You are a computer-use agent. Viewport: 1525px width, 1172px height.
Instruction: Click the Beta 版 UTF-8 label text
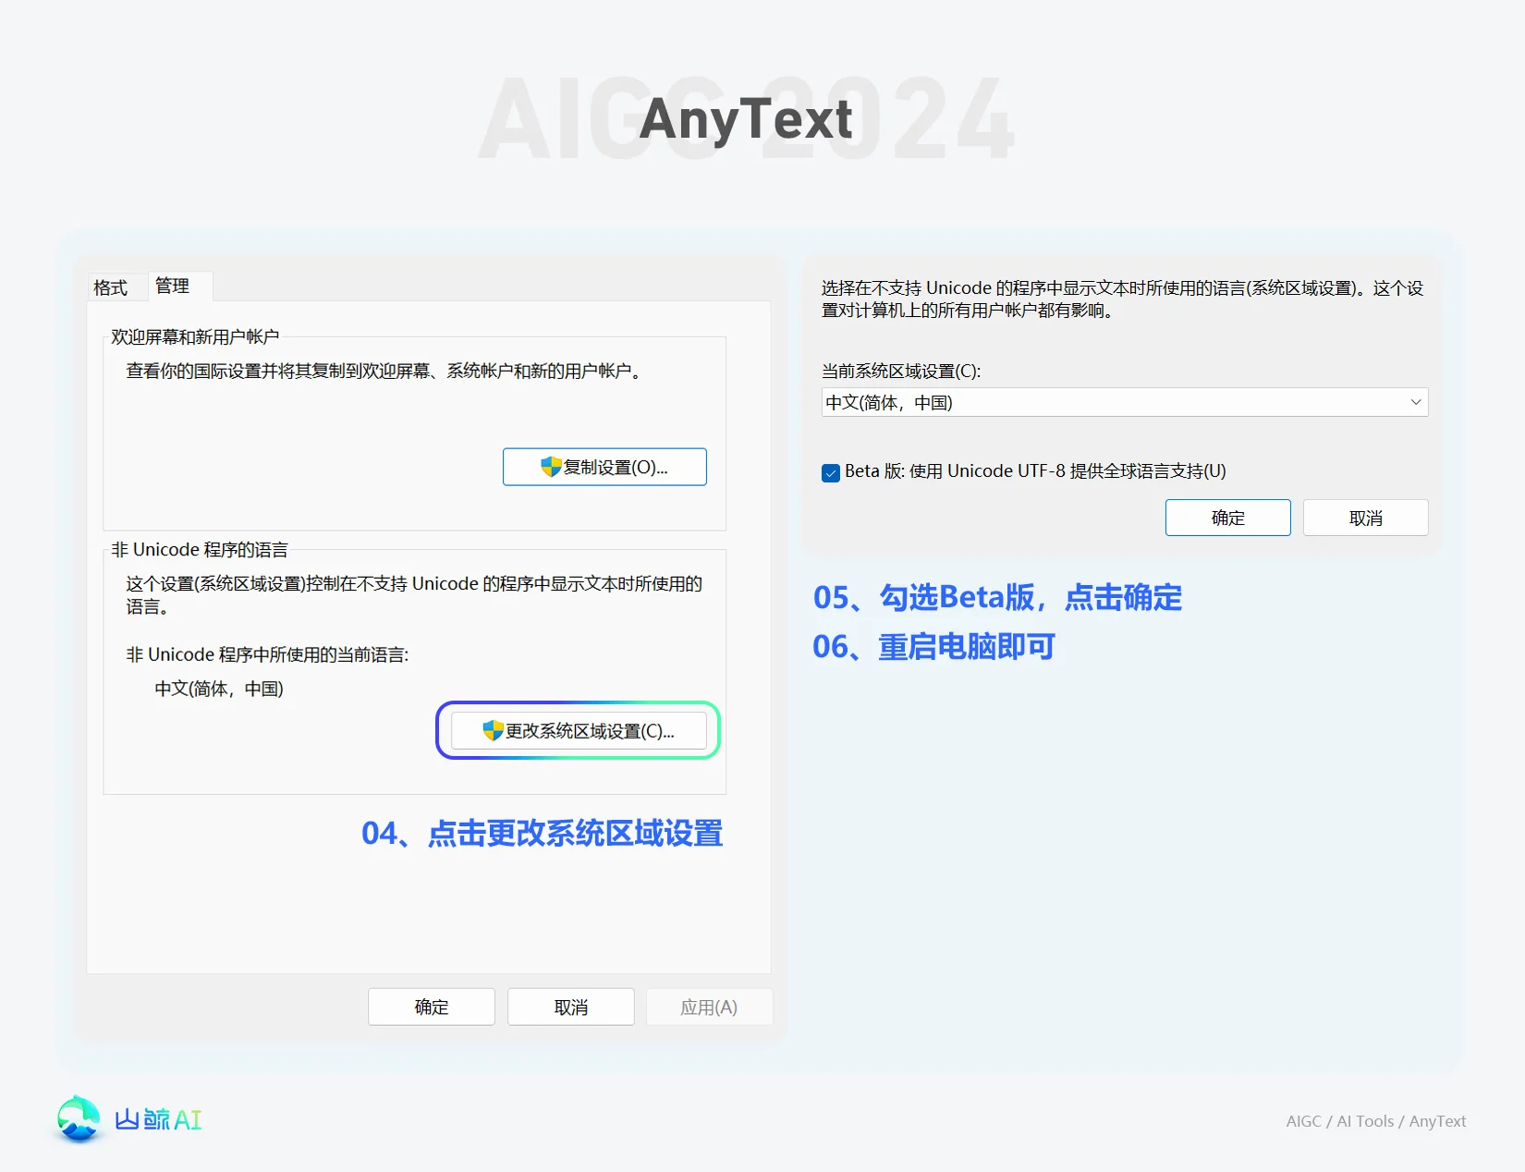(1035, 471)
